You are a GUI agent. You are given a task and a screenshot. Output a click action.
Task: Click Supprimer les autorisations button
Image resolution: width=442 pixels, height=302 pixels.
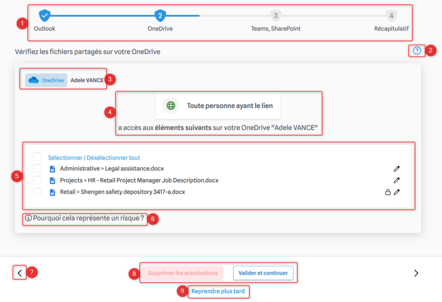click(182, 273)
